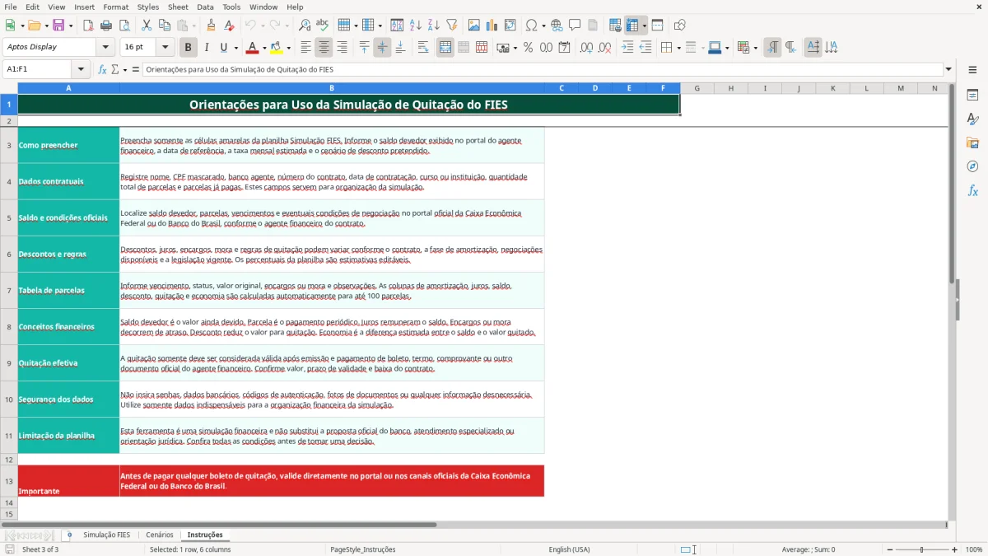
Task: Open Sidebar Navigator compass icon
Action: pos(972,166)
